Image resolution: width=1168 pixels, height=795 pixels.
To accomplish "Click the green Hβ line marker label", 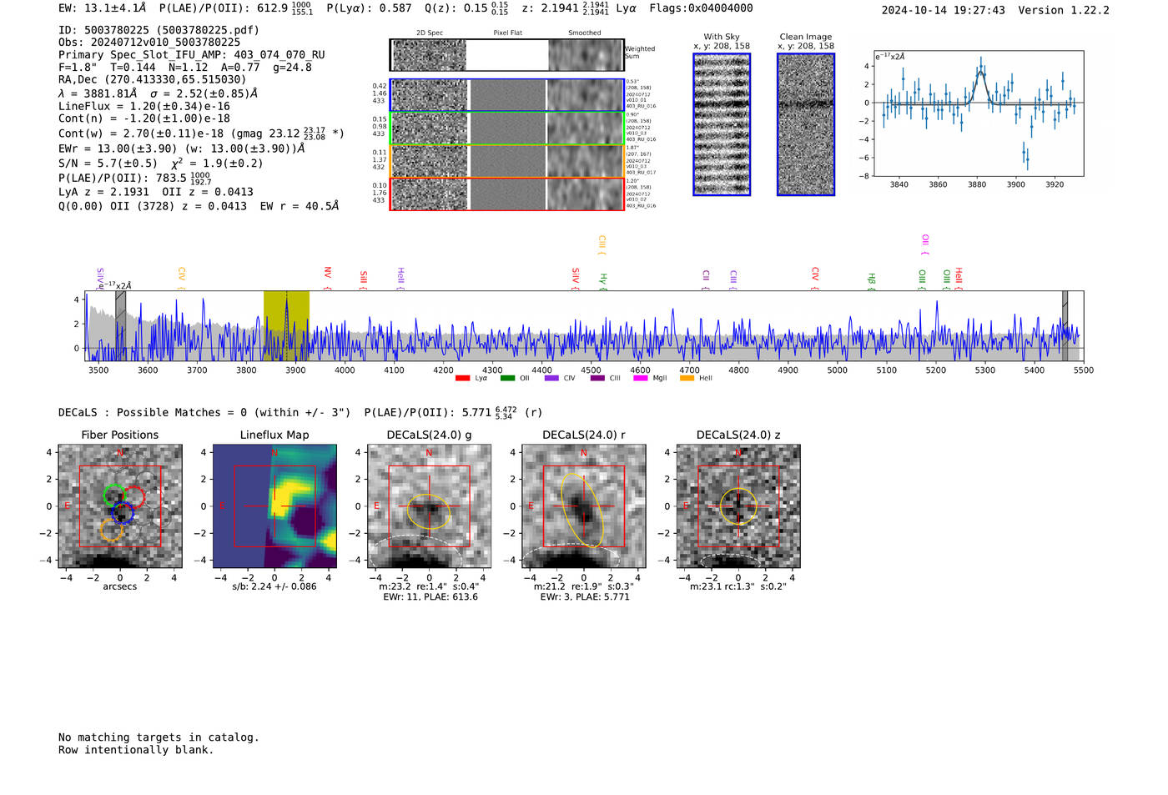I will click(x=871, y=281).
